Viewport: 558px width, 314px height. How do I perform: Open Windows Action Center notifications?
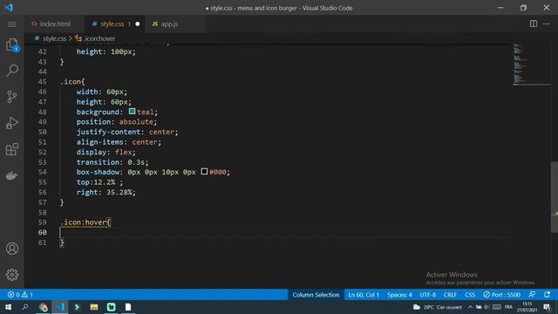tap(548, 307)
